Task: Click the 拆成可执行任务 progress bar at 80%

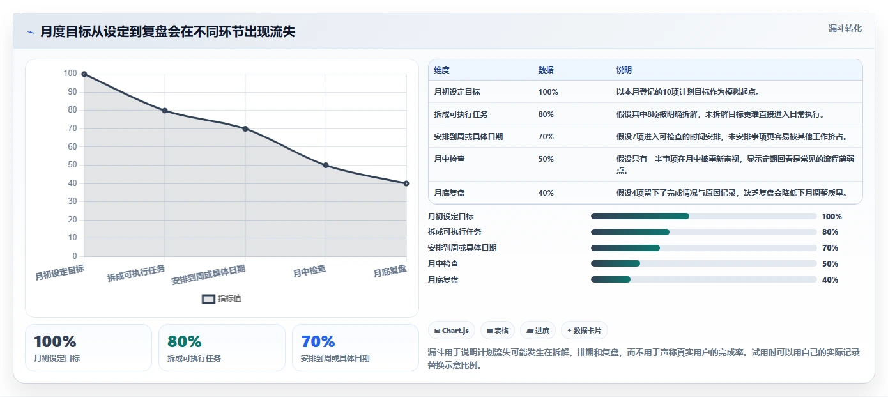Action: tap(704, 232)
